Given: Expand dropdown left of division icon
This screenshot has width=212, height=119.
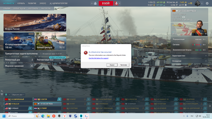Looking at the screenshot, I should 92,3.
